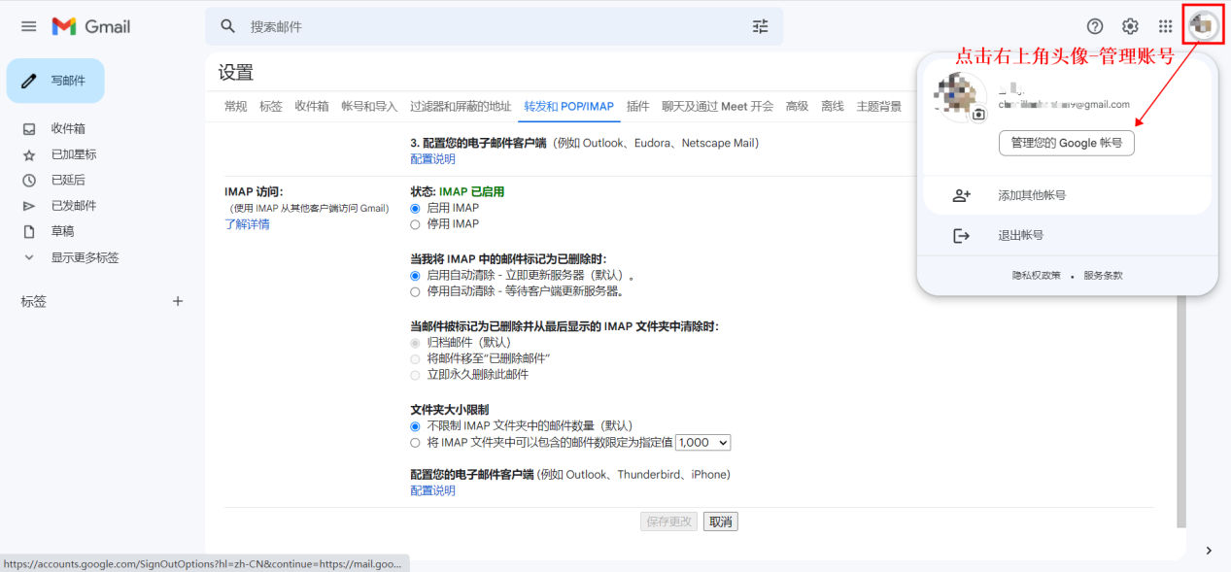Click the 取消 button
This screenshot has height=572, width=1231.
pyautogui.click(x=721, y=522)
